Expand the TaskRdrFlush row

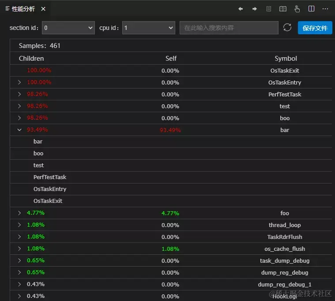pyautogui.click(x=19, y=237)
